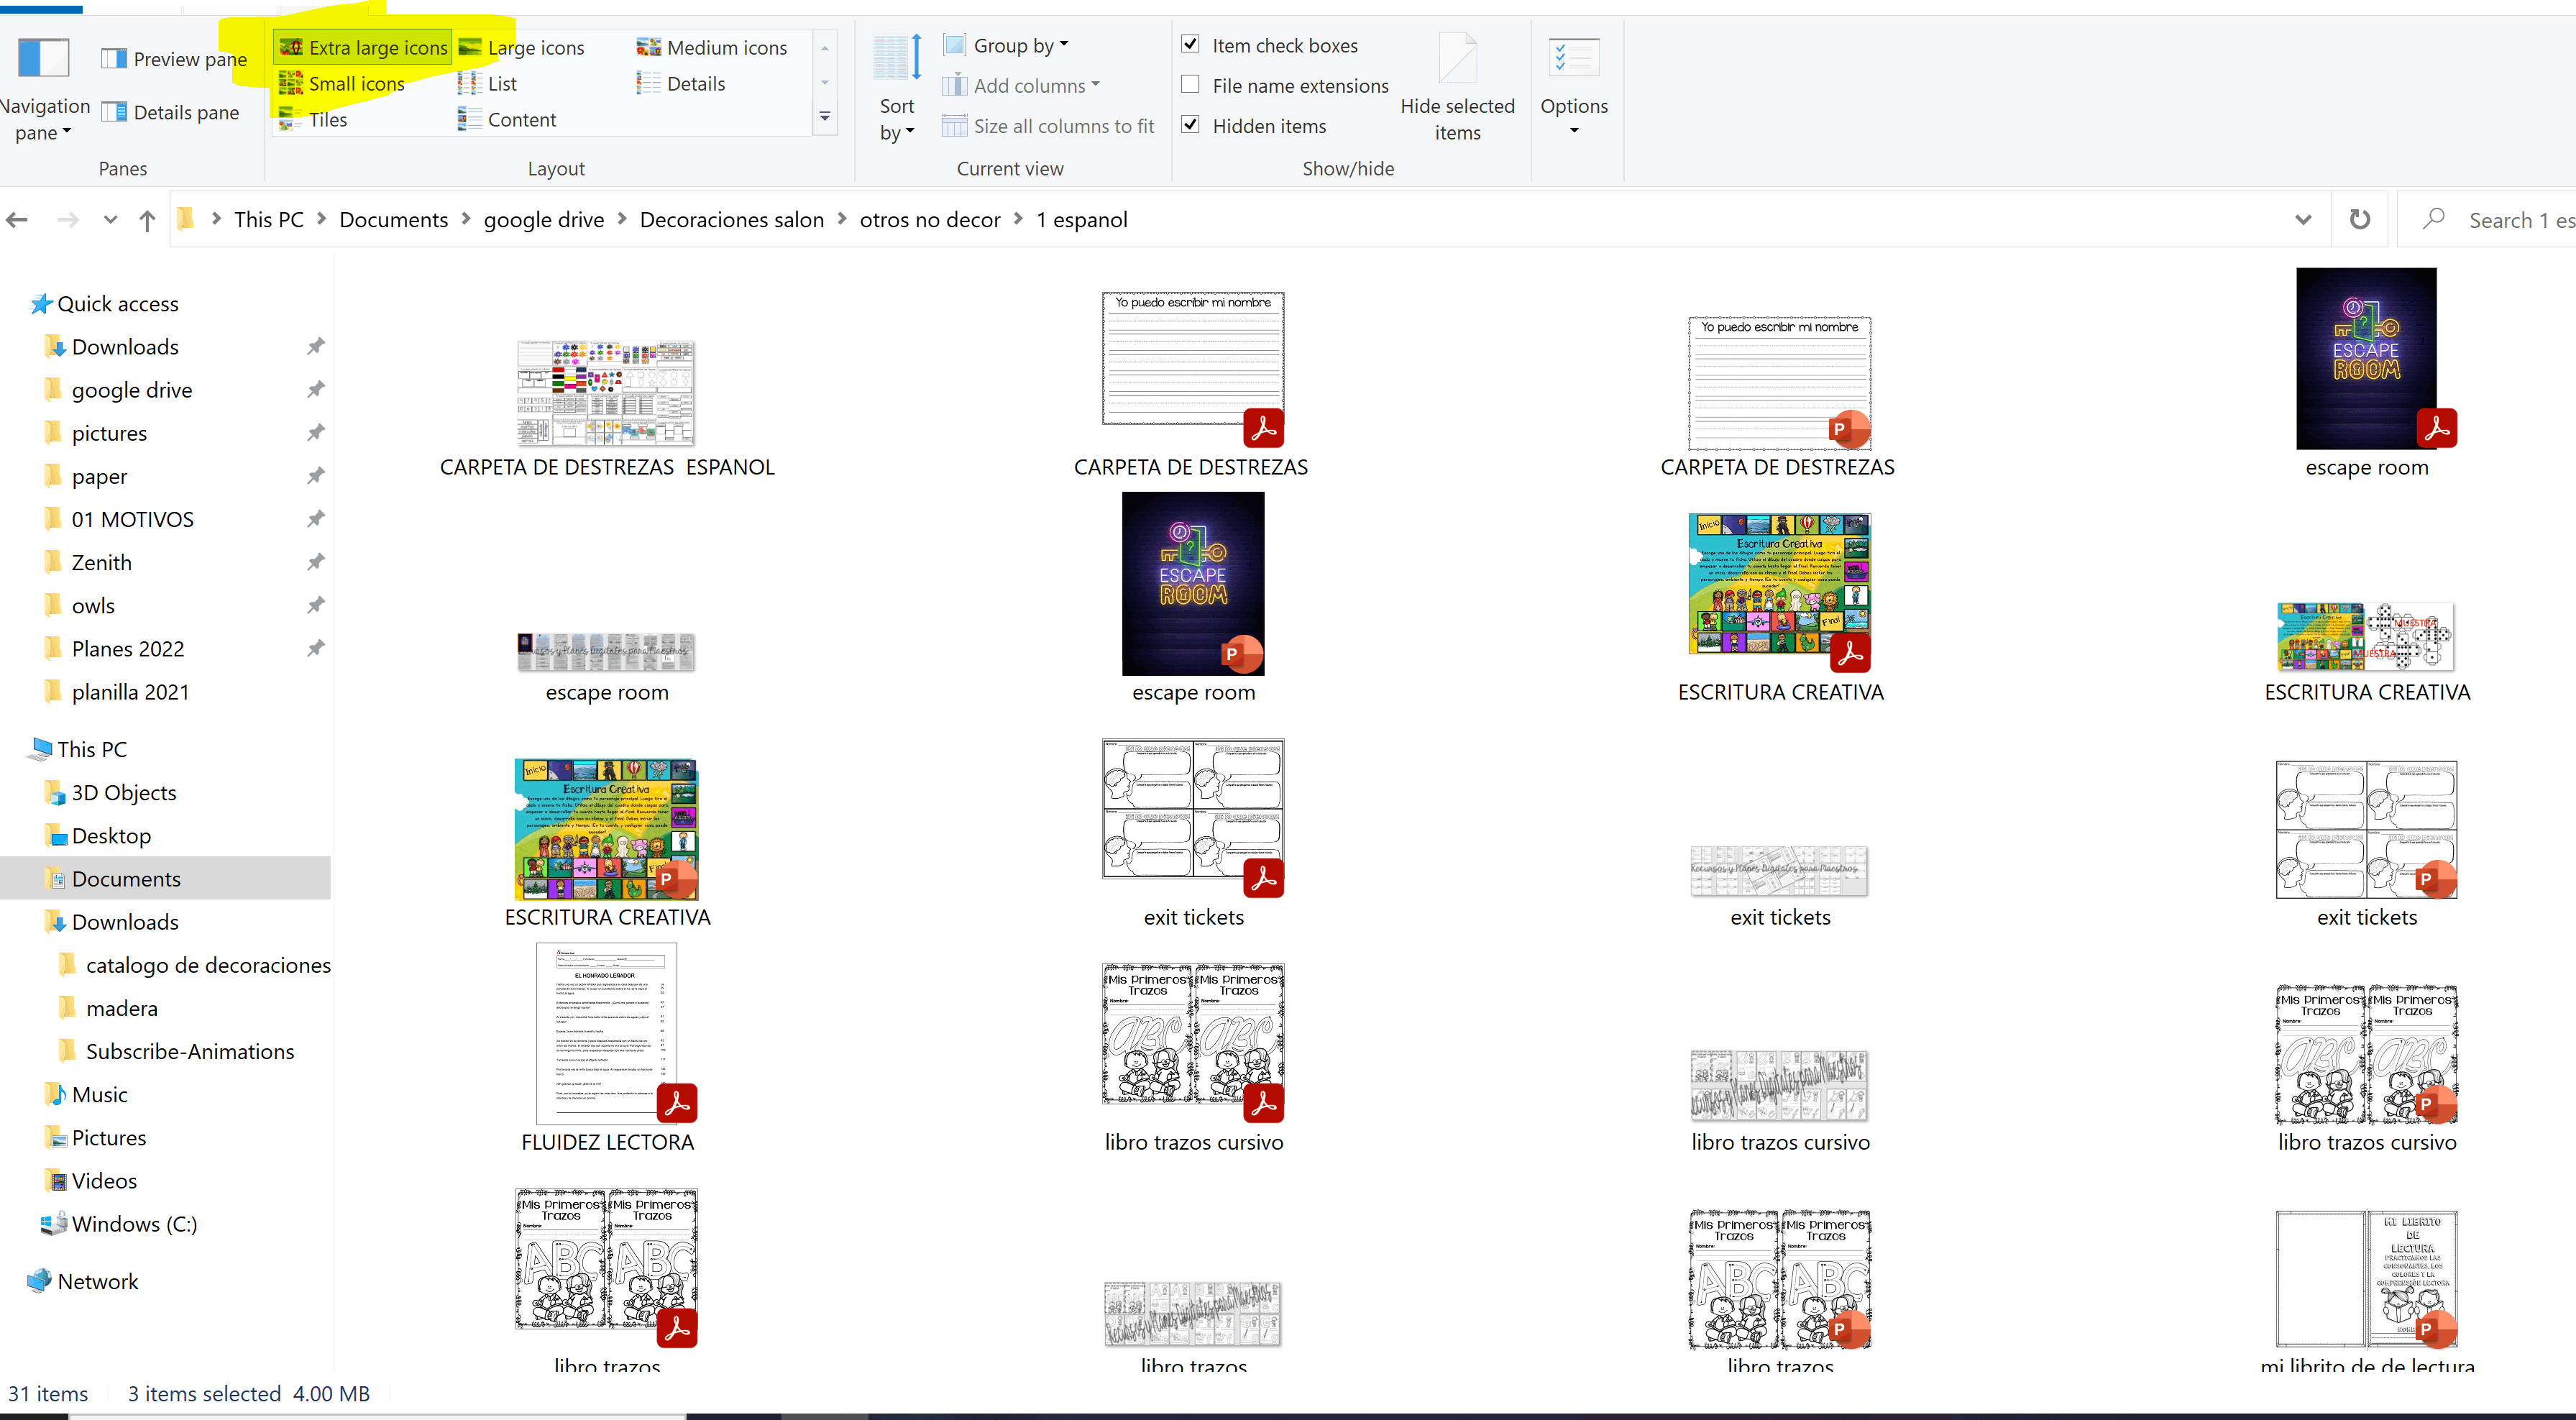Navigate back with the back arrow
This screenshot has width=2576, height=1420.
pyautogui.click(x=17, y=220)
